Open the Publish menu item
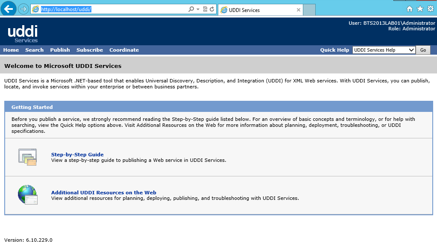Image resolution: width=437 pixels, height=246 pixels. [60, 50]
